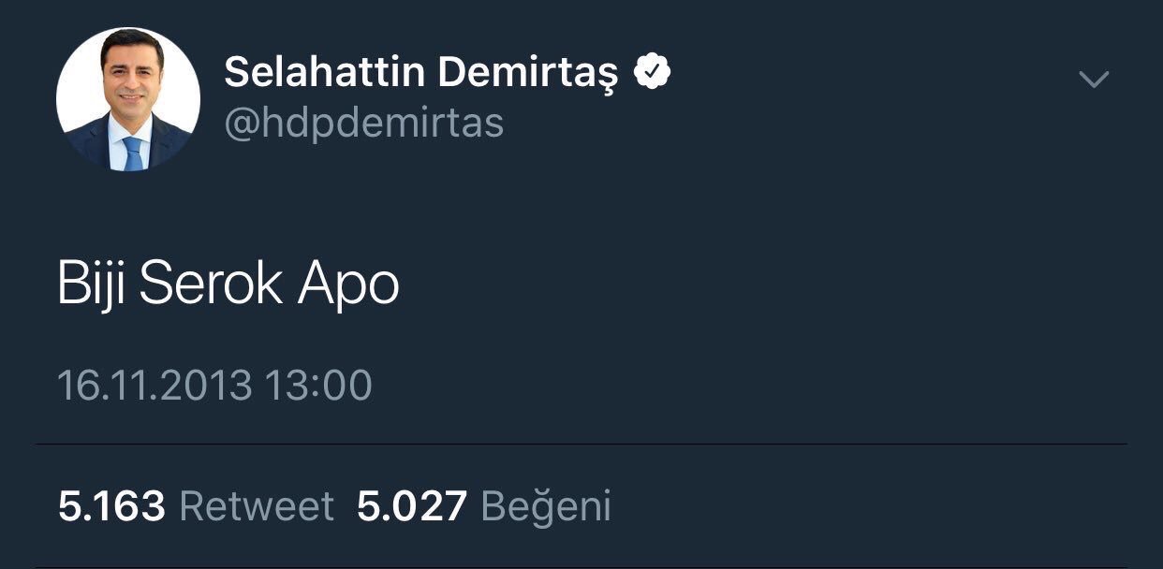Click the Beğeni label text

click(545, 506)
